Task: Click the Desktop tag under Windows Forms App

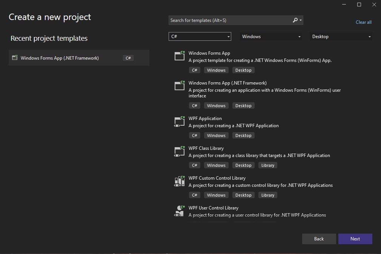Action: 243,70
